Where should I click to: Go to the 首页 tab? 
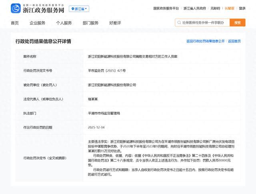15,23
